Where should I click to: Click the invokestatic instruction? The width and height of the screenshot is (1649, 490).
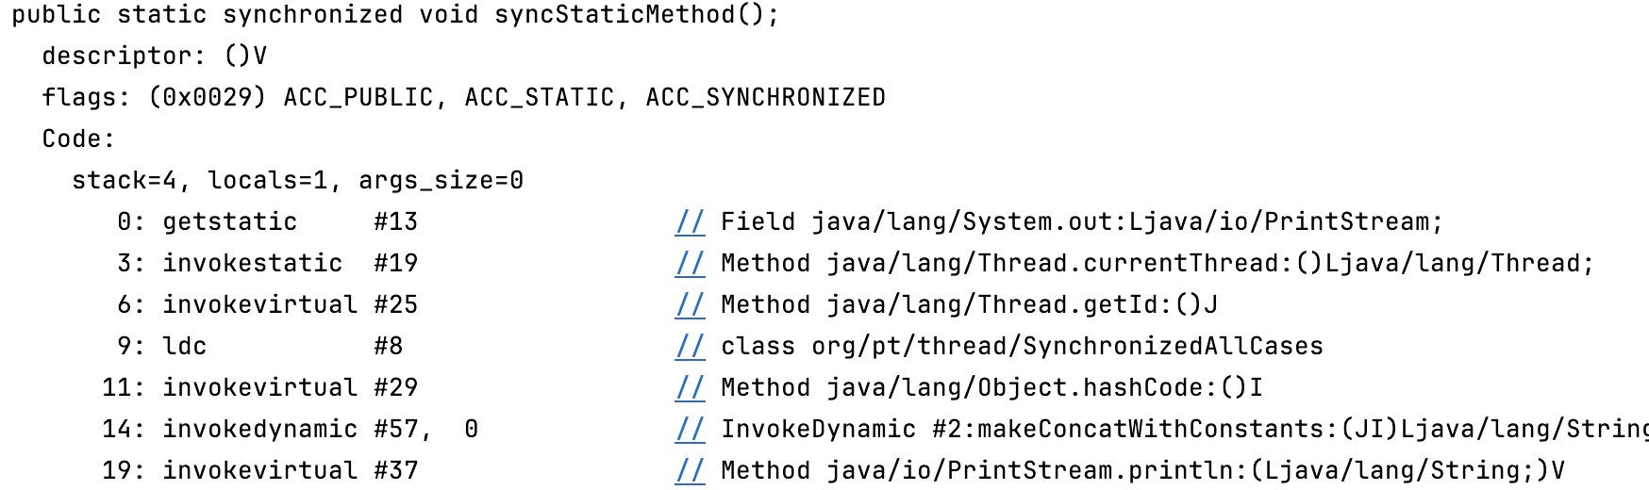253,264
